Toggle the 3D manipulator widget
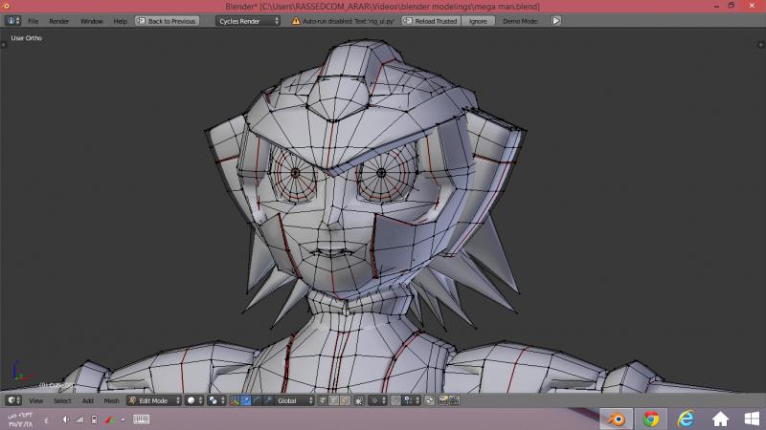The height and width of the screenshot is (430, 766). coord(234,400)
